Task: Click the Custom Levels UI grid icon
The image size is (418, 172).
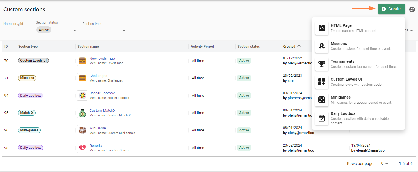Action: point(322,82)
